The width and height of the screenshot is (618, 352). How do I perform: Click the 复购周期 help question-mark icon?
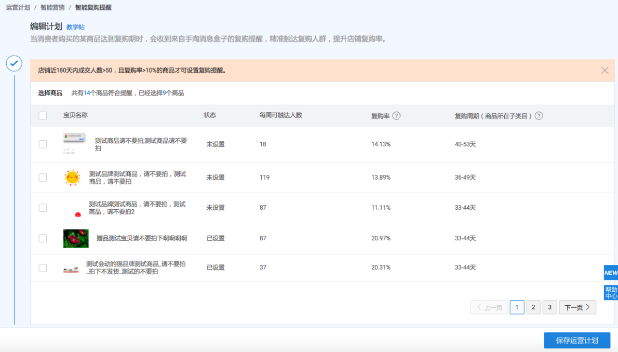point(539,115)
